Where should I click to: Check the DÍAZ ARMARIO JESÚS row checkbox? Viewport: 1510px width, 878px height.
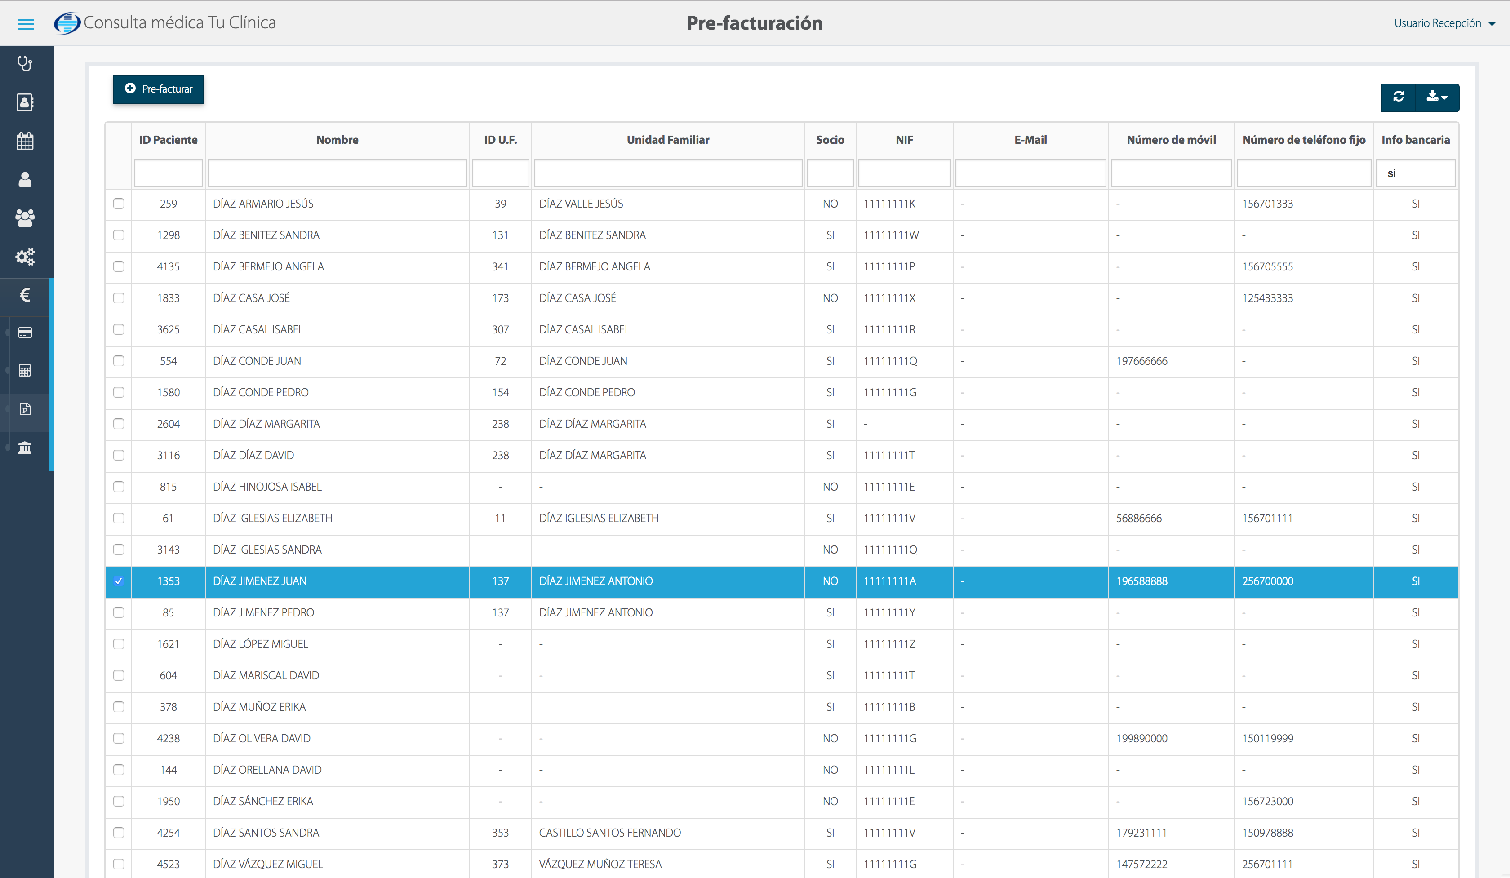pyautogui.click(x=119, y=204)
